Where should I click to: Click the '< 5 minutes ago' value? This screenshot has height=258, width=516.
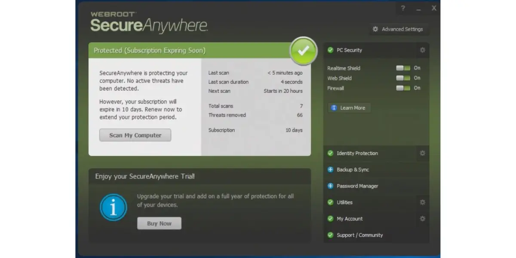[285, 73]
